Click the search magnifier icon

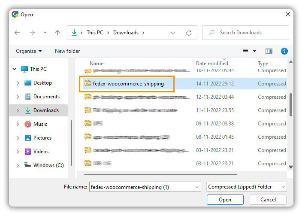[211, 33]
